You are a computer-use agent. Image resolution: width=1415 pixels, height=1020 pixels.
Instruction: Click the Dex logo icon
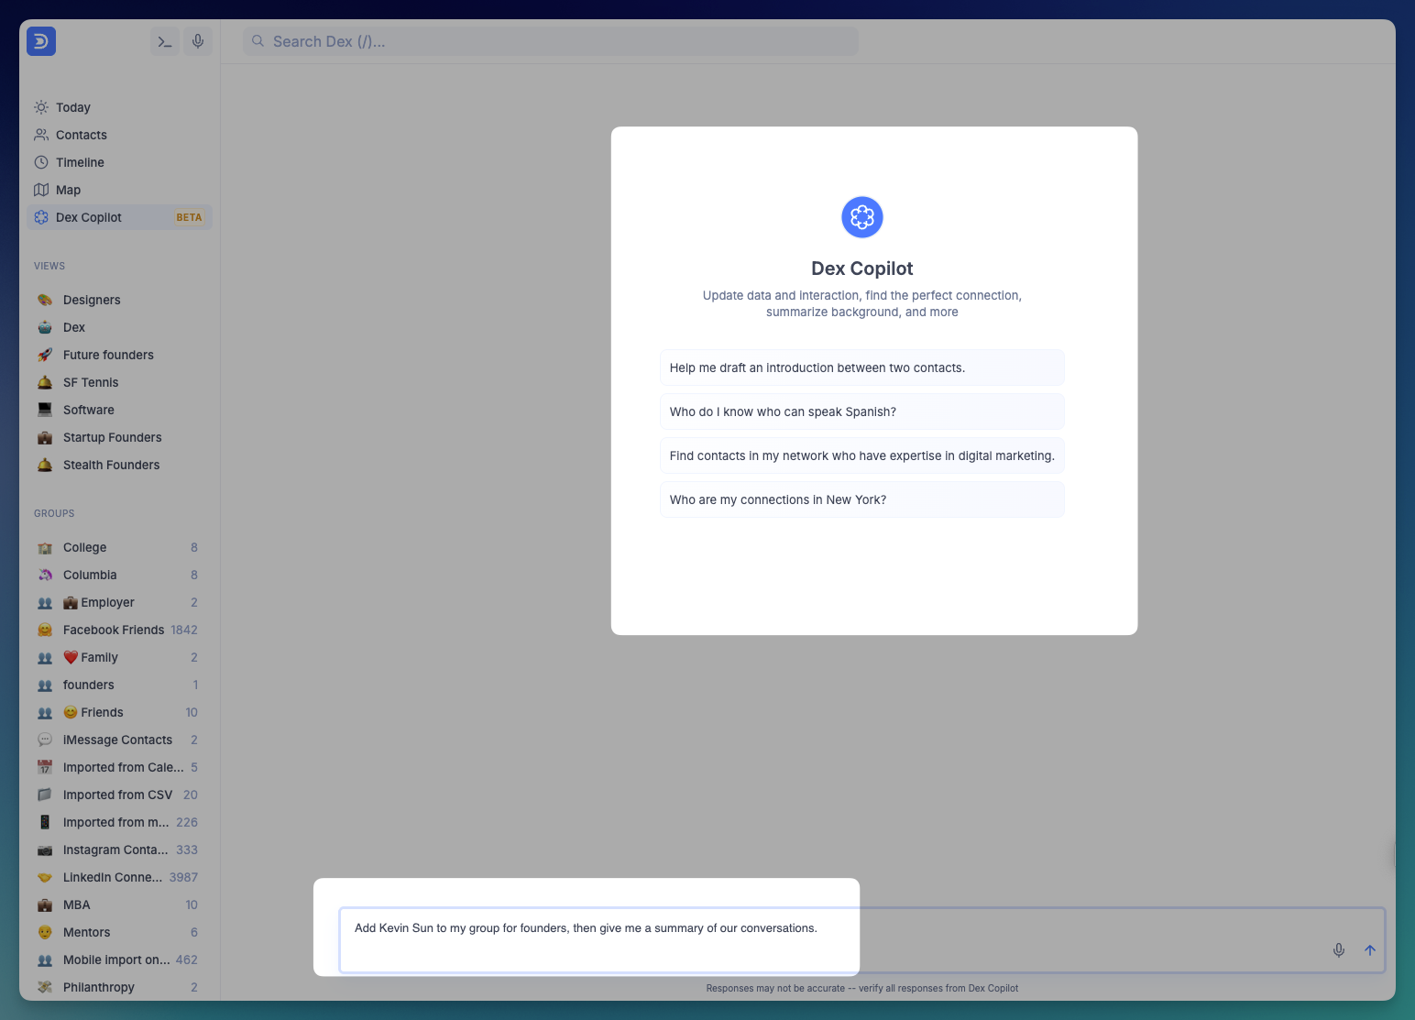[41, 41]
